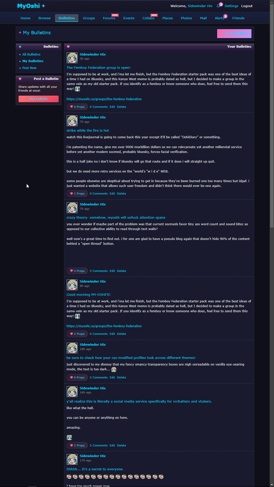Click avatar on the 17h ago bulletin

click(72, 459)
